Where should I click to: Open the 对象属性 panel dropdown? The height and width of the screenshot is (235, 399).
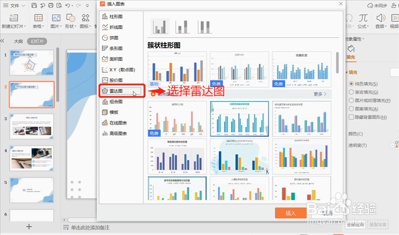tap(364, 39)
